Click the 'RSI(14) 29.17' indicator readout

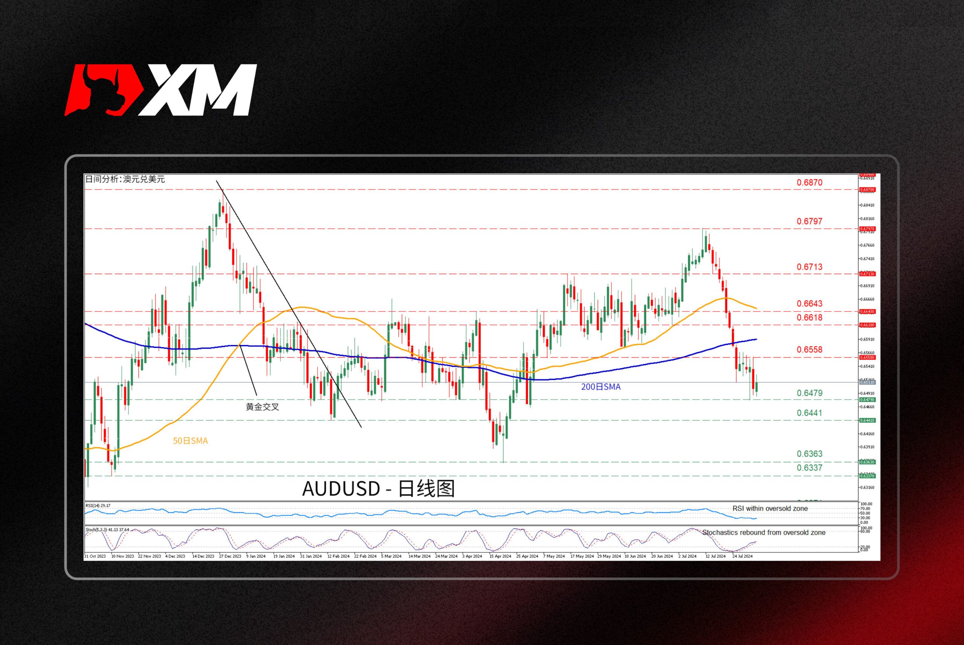click(x=98, y=506)
